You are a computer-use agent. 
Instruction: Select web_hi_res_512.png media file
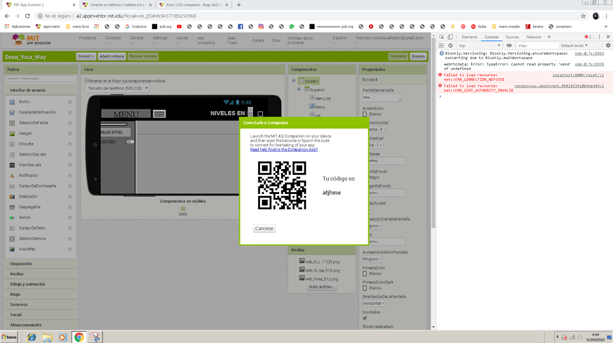322,270
